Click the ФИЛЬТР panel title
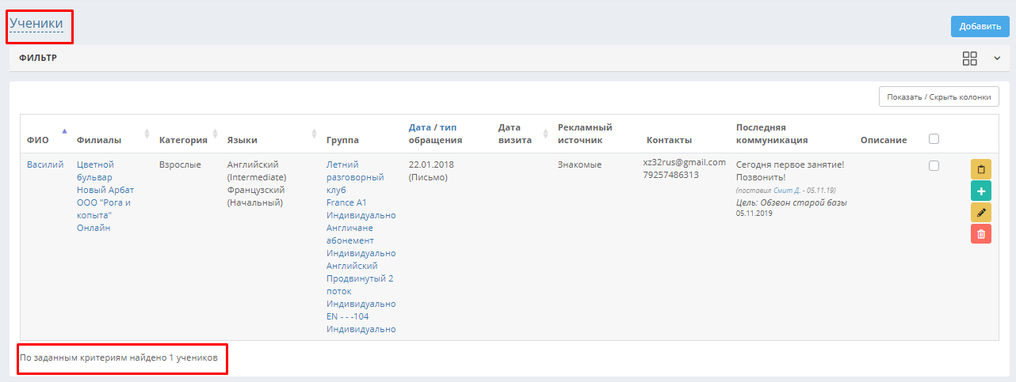Screen dimensions: 1016x382 [37, 58]
